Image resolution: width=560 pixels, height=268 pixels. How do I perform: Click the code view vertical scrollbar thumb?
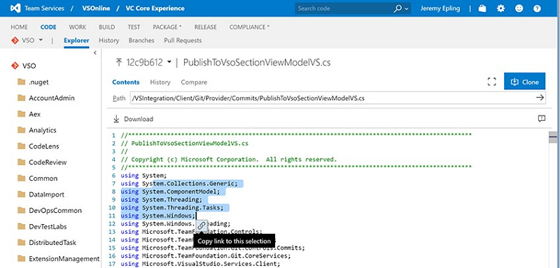553,137
